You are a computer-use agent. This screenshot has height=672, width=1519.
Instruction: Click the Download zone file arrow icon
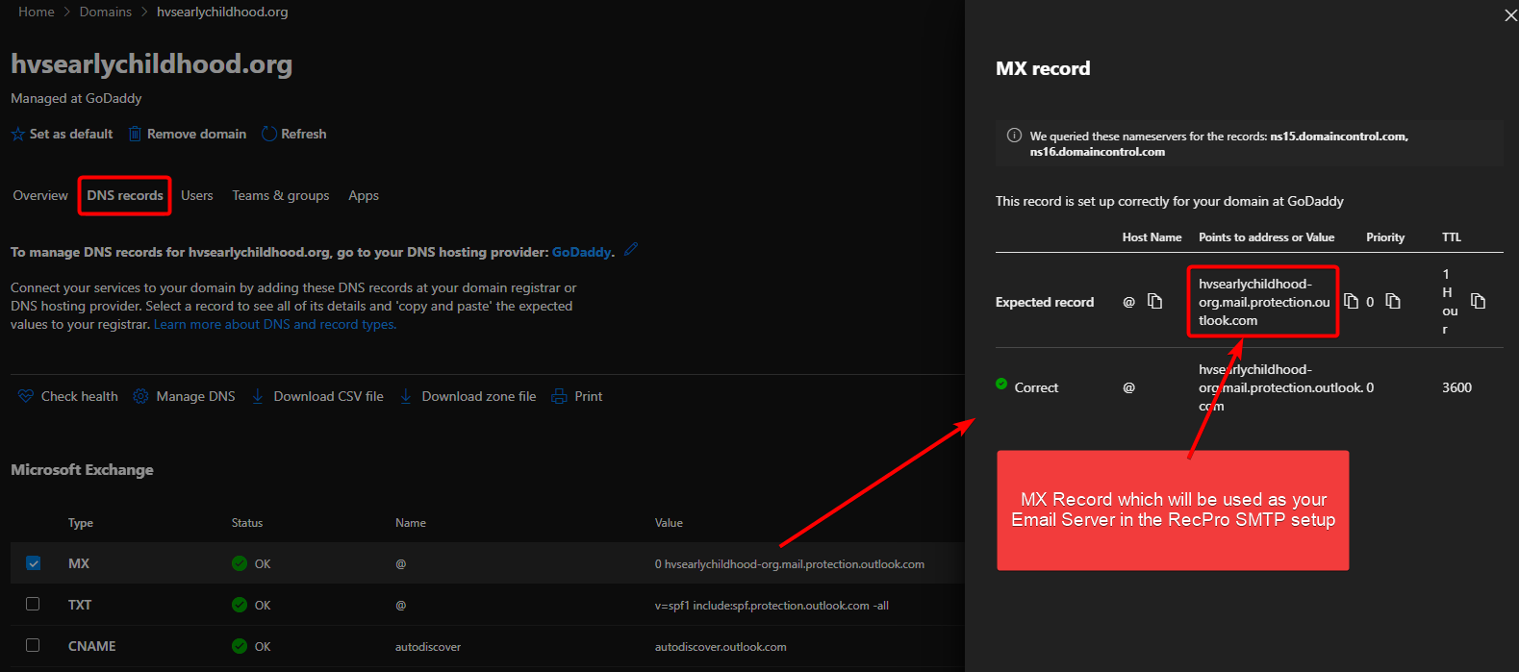click(406, 396)
